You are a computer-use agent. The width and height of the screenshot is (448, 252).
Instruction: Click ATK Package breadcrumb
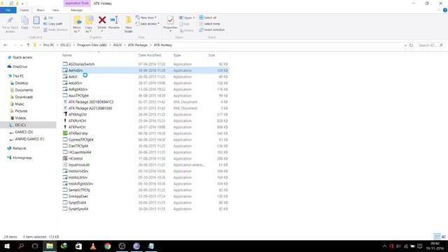(x=138, y=45)
